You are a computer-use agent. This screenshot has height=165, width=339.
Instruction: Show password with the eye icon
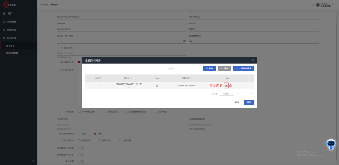click(184, 41)
